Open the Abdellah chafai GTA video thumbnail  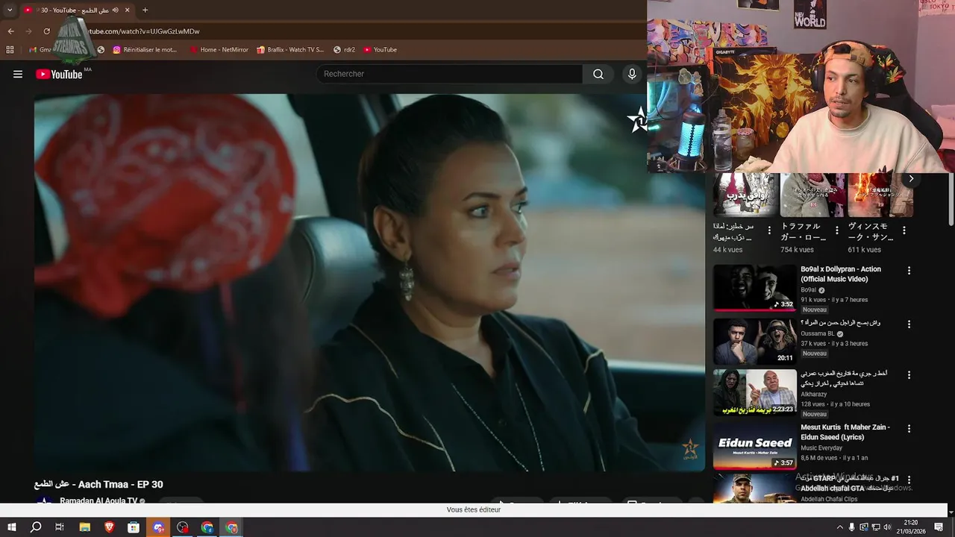click(754, 489)
